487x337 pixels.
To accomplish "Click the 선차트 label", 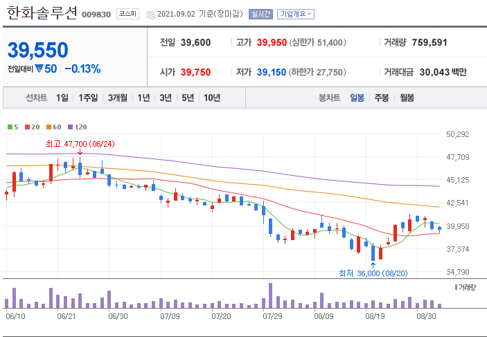I will click(x=37, y=98).
